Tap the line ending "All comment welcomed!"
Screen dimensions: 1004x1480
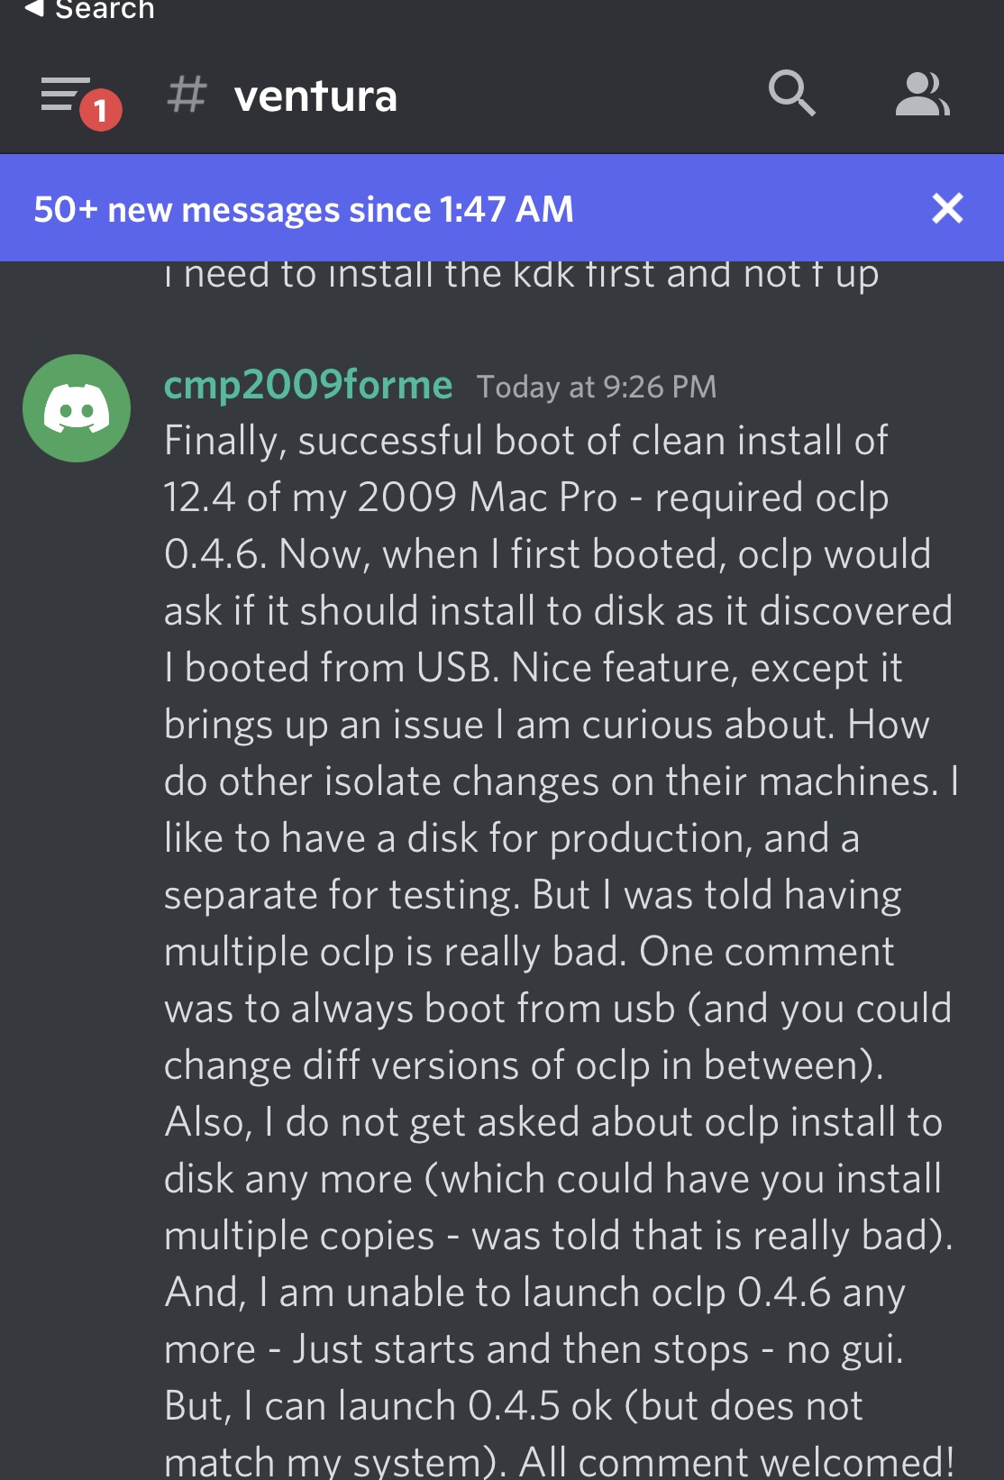pyautogui.click(x=559, y=1460)
